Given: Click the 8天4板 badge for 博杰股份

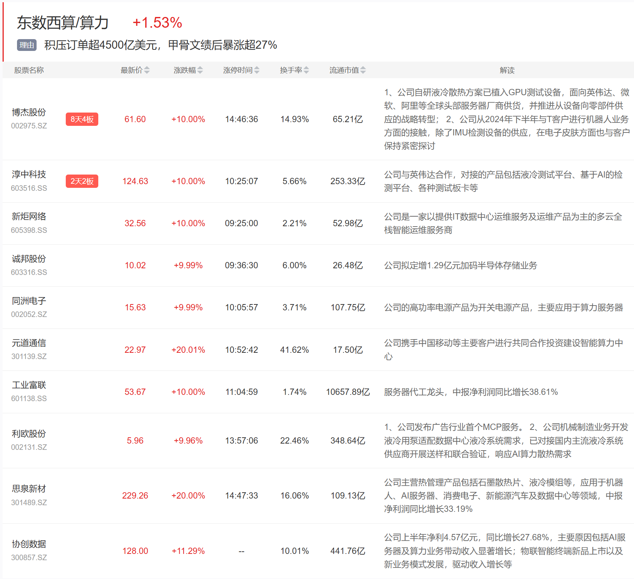Looking at the screenshot, I should coord(82,119).
